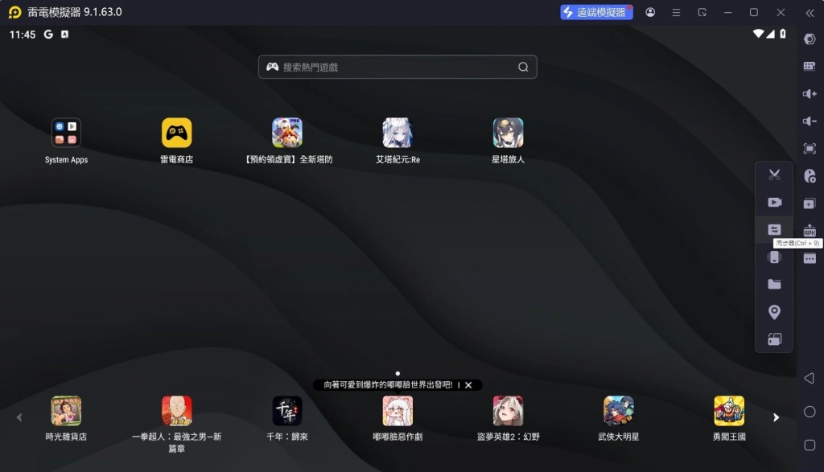Image resolution: width=824 pixels, height=472 pixels.
Task: Open the multi-instance manager icon
Action: (x=810, y=203)
